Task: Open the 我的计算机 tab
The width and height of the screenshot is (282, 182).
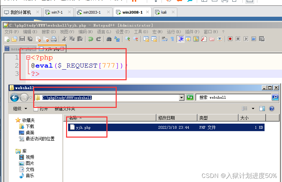Action: click(x=22, y=12)
